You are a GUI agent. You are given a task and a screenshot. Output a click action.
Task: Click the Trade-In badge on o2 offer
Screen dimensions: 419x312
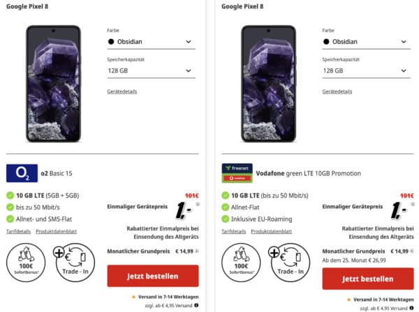[75, 263]
